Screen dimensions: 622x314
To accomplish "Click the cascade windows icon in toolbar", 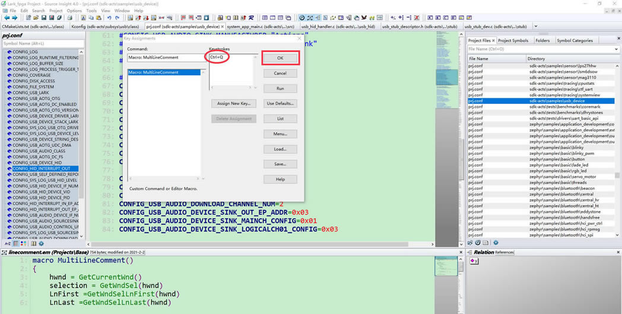I will pos(288,18).
